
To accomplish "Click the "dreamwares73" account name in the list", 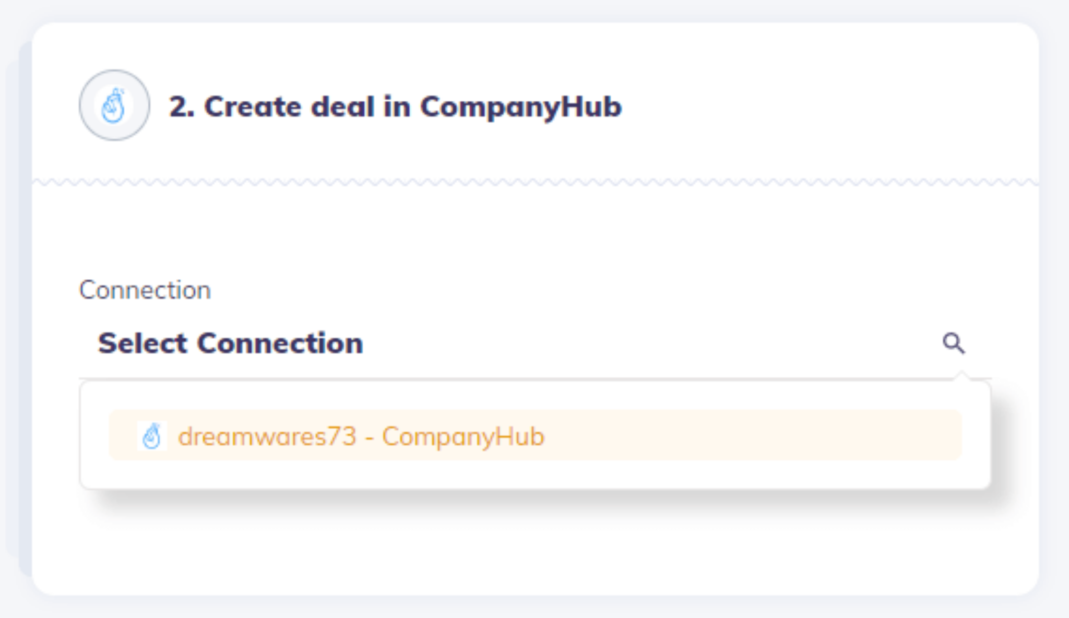I will coord(267,436).
